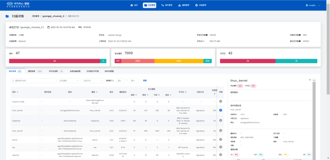The height and width of the screenshot is (160, 330).
Task: Focus the component name search field
Action: pos(34,81)
